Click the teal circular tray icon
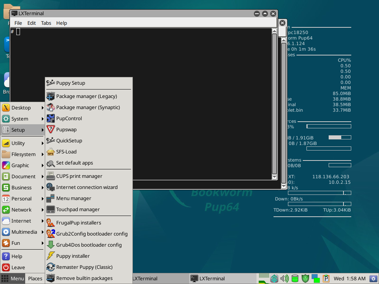Image resolution: width=379 pixels, height=284 pixels. pos(274,278)
